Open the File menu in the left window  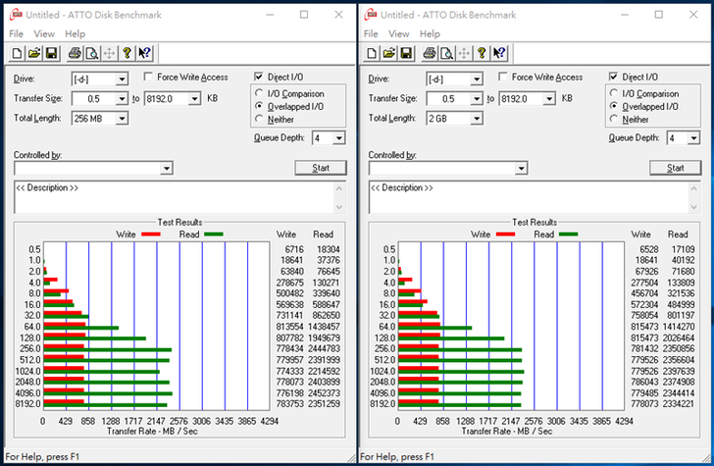click(16, 33)
